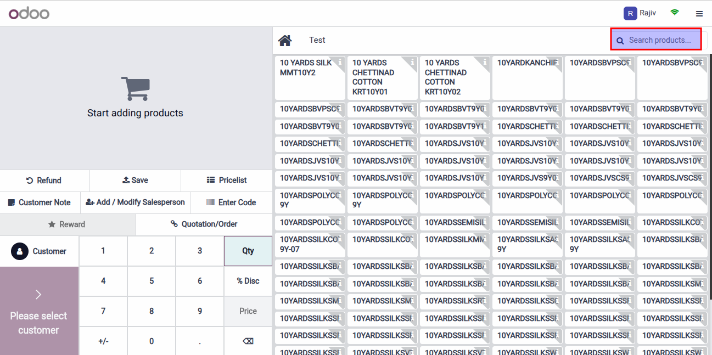Switch to Price input mode
The width and height of the screenshot is (712, 355).
[248, 311]
